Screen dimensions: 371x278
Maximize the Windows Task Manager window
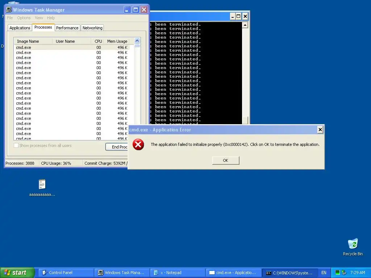(x=136, y=10)
